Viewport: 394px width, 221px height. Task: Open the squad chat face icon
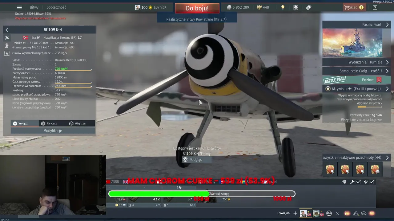[329, 213]
